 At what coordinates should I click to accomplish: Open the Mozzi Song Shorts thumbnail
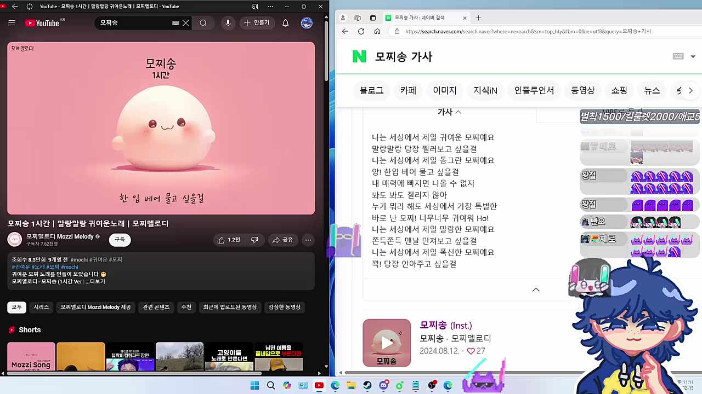(31, 357)
